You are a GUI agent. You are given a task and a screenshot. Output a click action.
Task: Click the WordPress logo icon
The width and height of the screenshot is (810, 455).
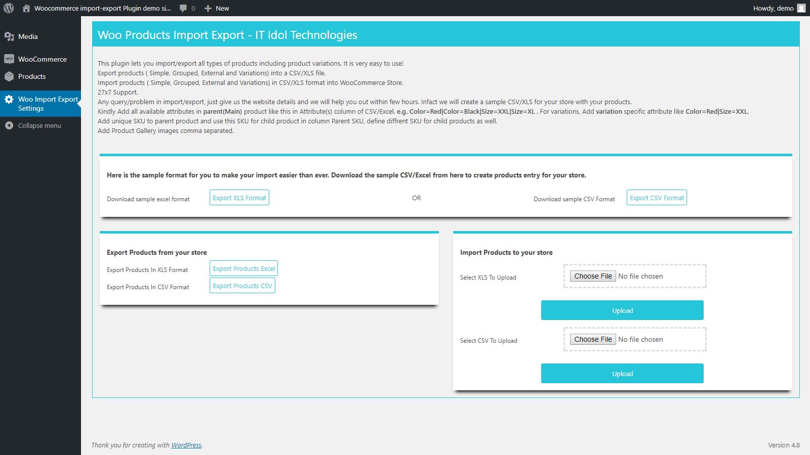pos(9,8)
